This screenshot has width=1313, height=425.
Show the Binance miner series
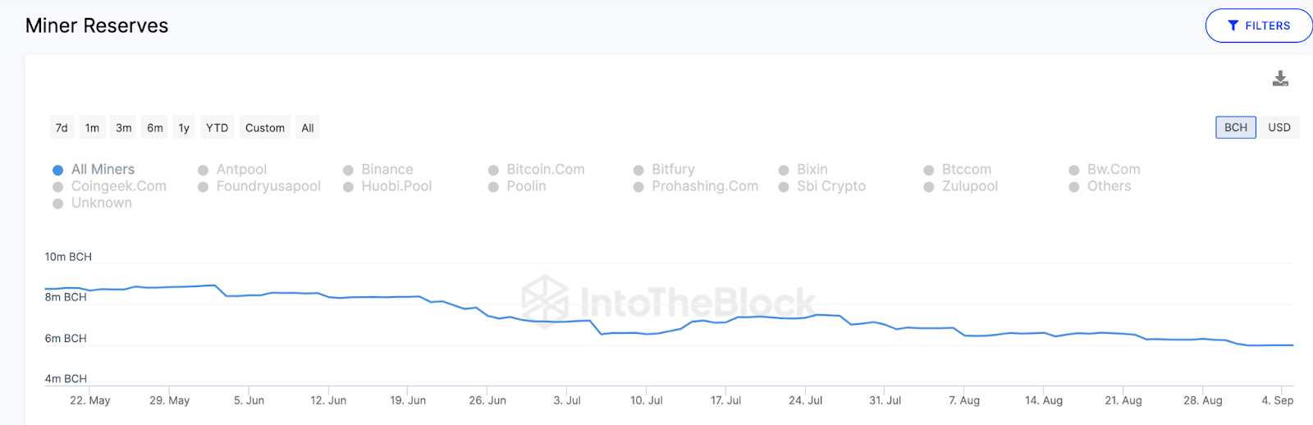(349, 170)
